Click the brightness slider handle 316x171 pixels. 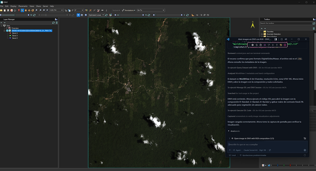coord(15,15)
